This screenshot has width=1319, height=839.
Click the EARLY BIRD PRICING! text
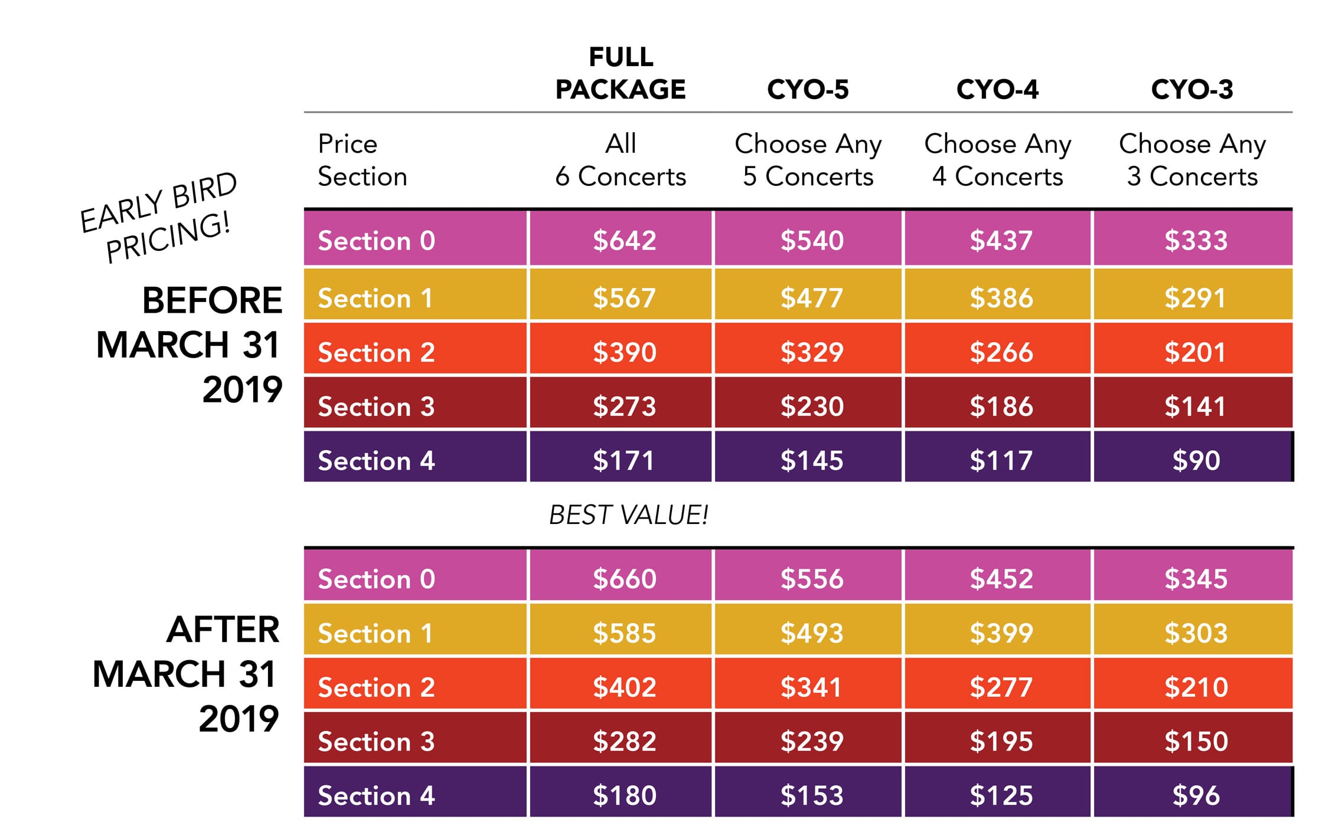(158, 218)
